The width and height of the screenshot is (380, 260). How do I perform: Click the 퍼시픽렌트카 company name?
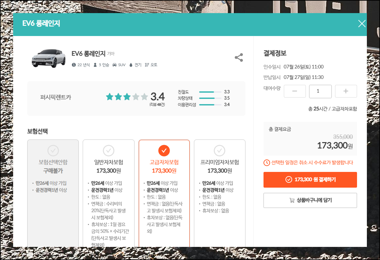(x=56, y=97)
